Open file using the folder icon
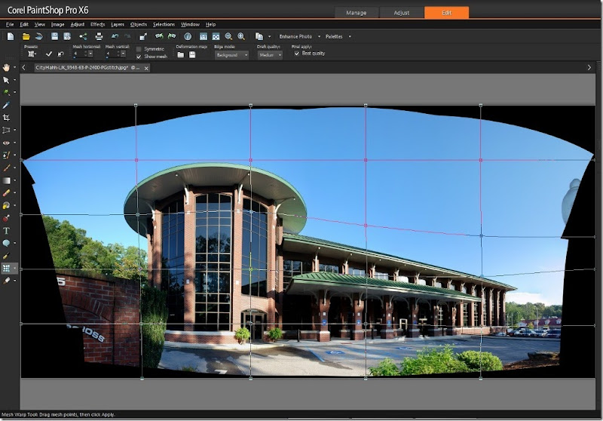 pos(26,36)
